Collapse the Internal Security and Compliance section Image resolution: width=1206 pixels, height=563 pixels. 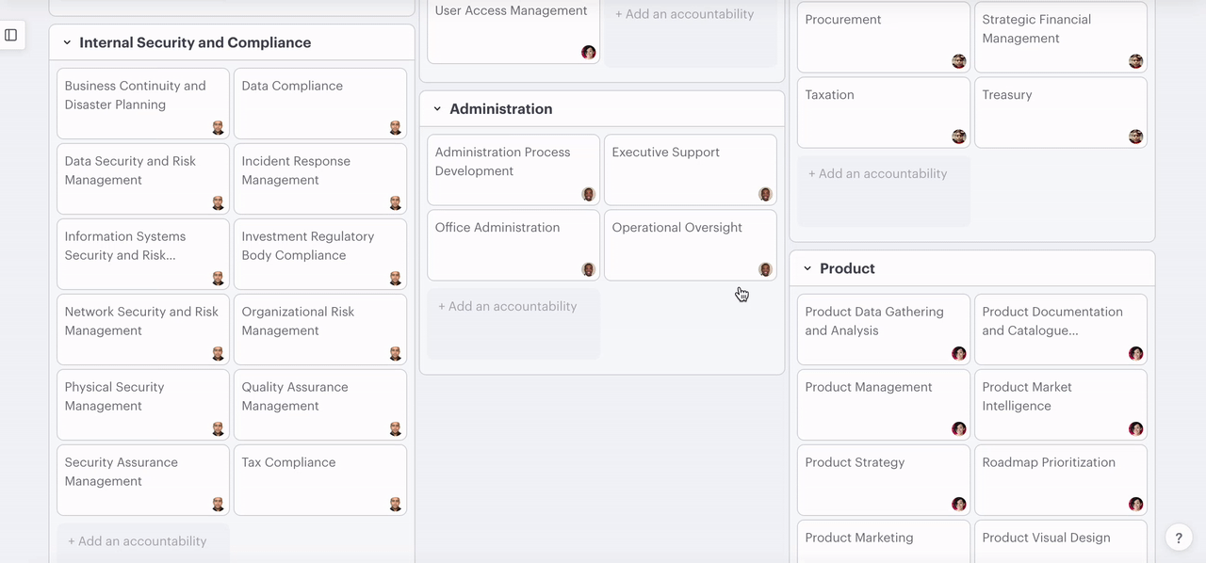[x=67, y=42]
